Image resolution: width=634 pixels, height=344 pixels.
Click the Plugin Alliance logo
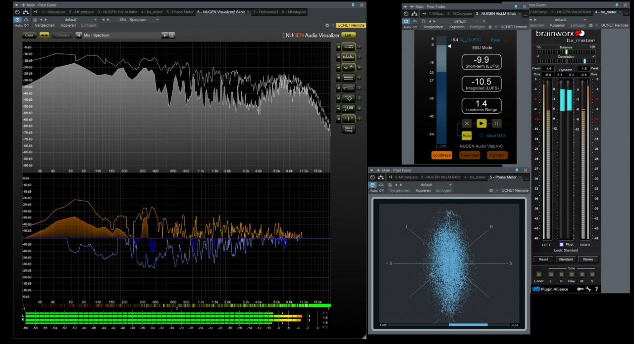pos(550,289)
